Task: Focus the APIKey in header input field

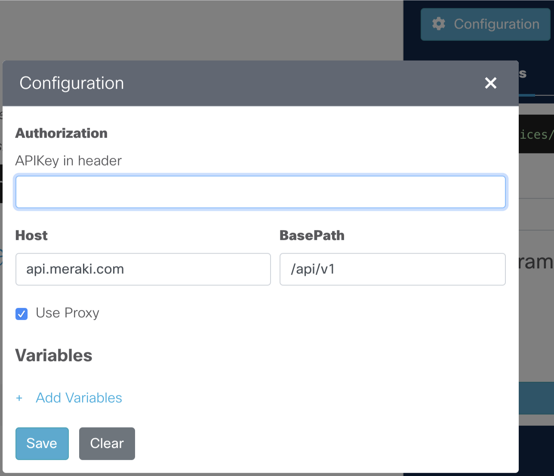Action: 261,192
